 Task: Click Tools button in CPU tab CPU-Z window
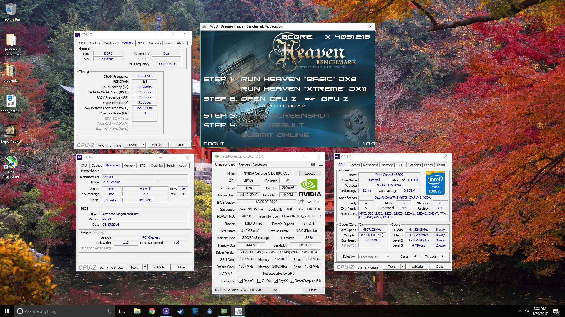coord(392,267)
